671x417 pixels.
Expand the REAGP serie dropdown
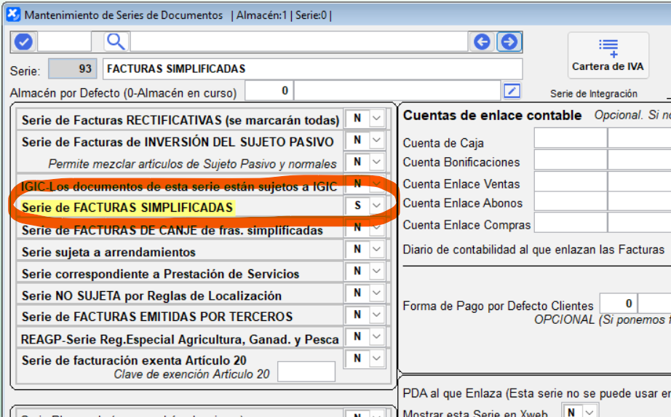tap(376, 337)
